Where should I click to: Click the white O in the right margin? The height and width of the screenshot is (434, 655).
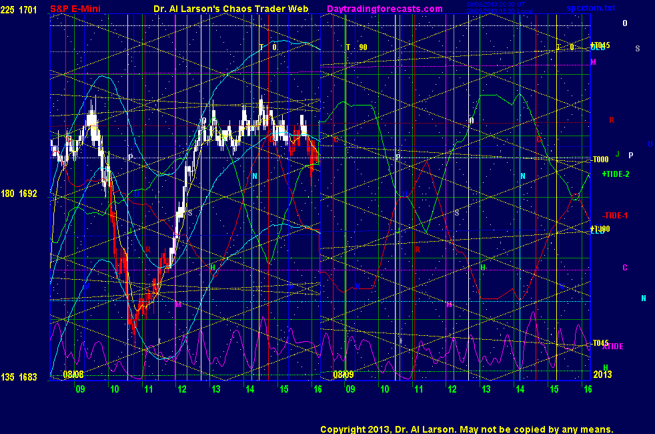625,23
